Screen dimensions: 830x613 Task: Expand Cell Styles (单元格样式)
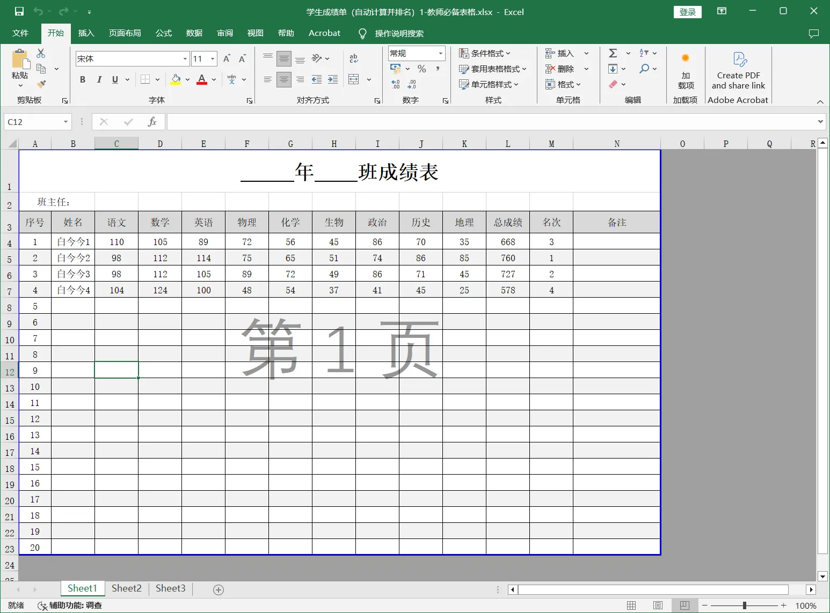click(489, 84)
